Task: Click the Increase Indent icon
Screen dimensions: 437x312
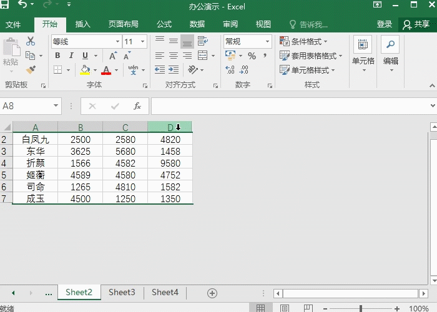Action: point(174,70)
